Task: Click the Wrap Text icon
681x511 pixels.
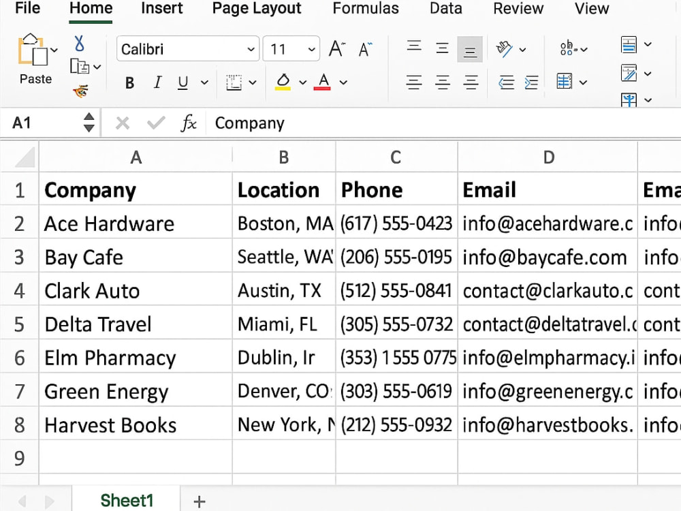Action: [568, 48]
